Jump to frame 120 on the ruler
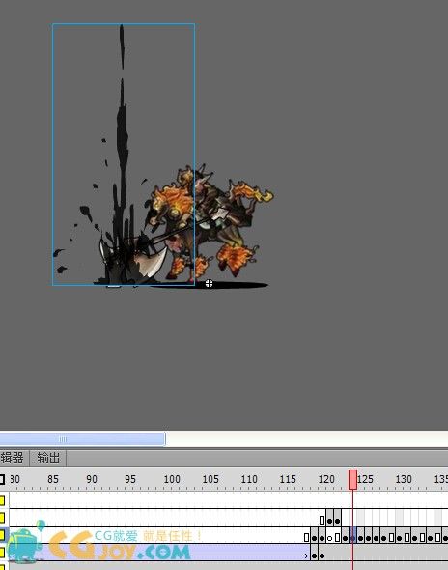This screenshot has width=448, height=570. [x=326, y=479]
